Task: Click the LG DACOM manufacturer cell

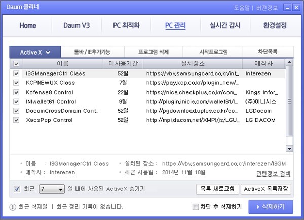Action: click(x=260, y=120)
